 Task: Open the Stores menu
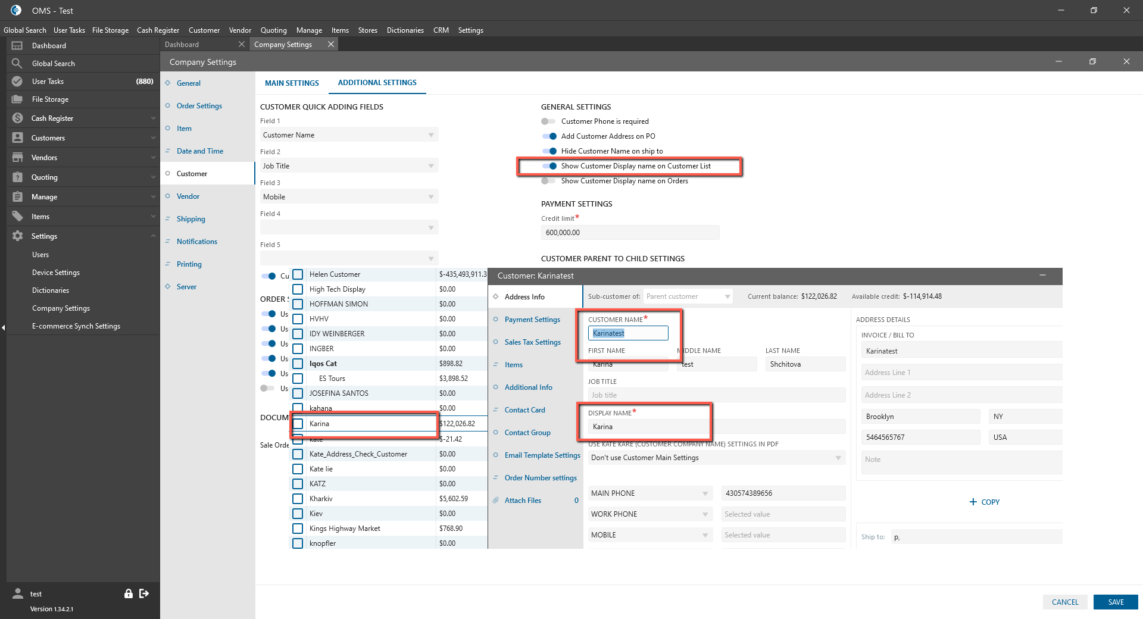pos(367,30)
